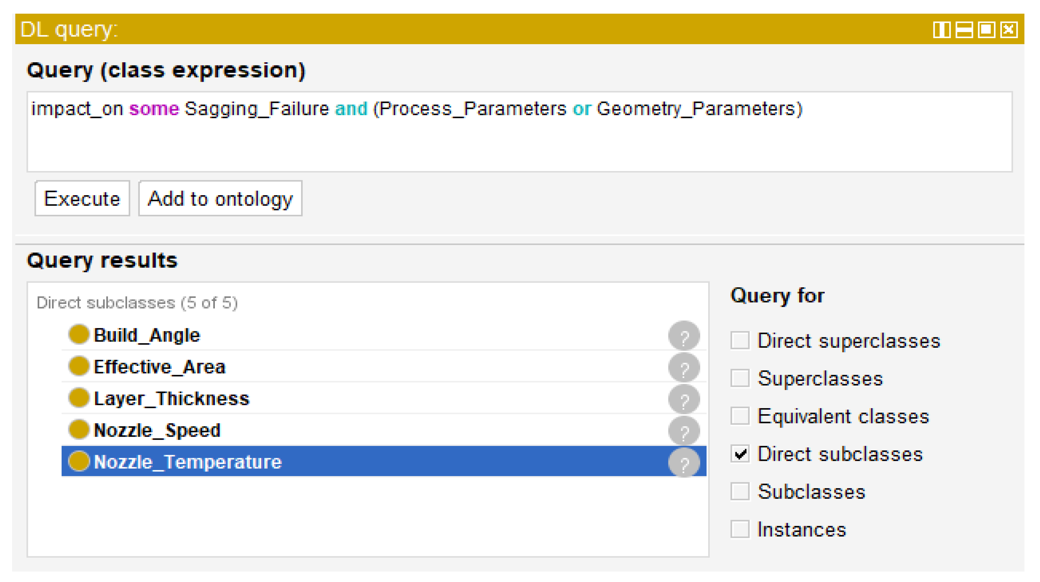This screenshot has width=1040, height=582.
Task: Click the explain icon for Nozzle_Temperature
Action: pos(683,462)
